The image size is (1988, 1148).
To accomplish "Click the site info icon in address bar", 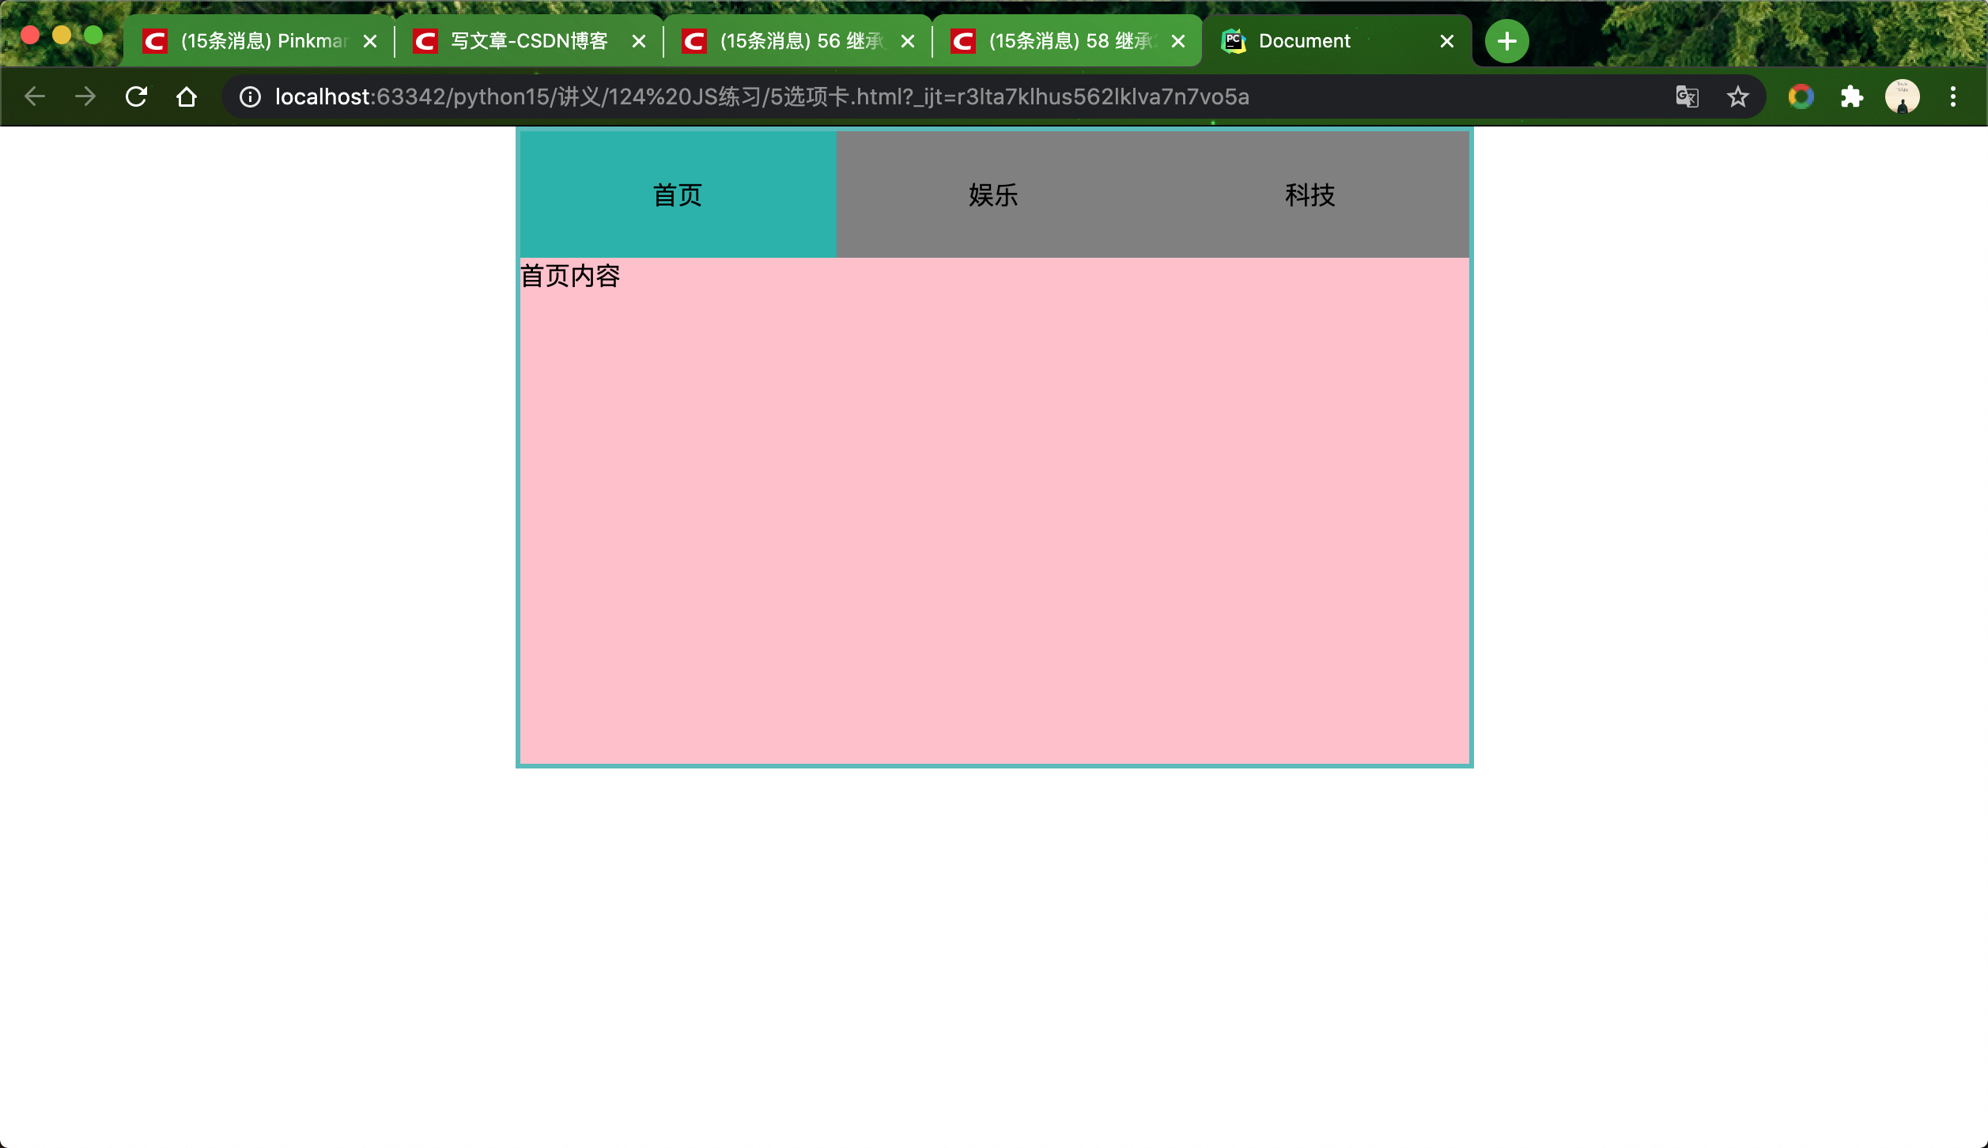I will 249,96.
